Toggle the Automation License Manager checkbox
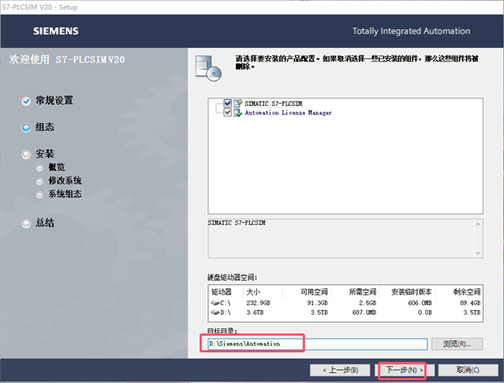Image resolution: width=504 pixels, height=383 pixels. coord(228,113)
